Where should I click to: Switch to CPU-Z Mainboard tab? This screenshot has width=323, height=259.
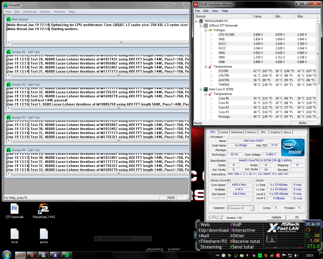pos(237,132)
